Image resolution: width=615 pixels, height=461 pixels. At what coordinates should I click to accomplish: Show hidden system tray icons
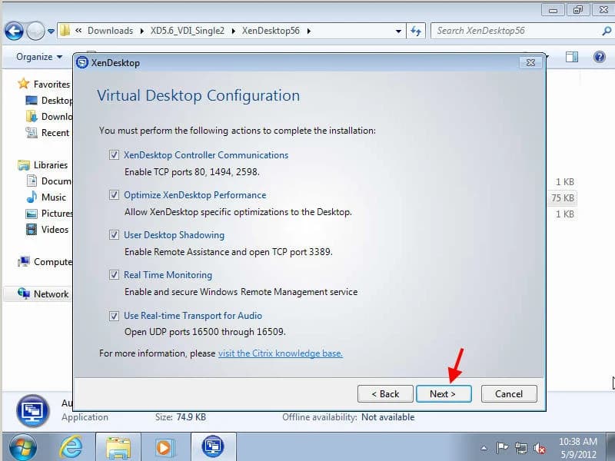[484, 448]
